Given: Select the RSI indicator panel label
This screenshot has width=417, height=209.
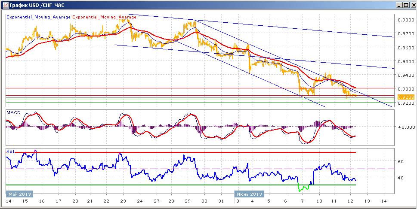Looking at the screenshot, I should (x=10, y=151).
